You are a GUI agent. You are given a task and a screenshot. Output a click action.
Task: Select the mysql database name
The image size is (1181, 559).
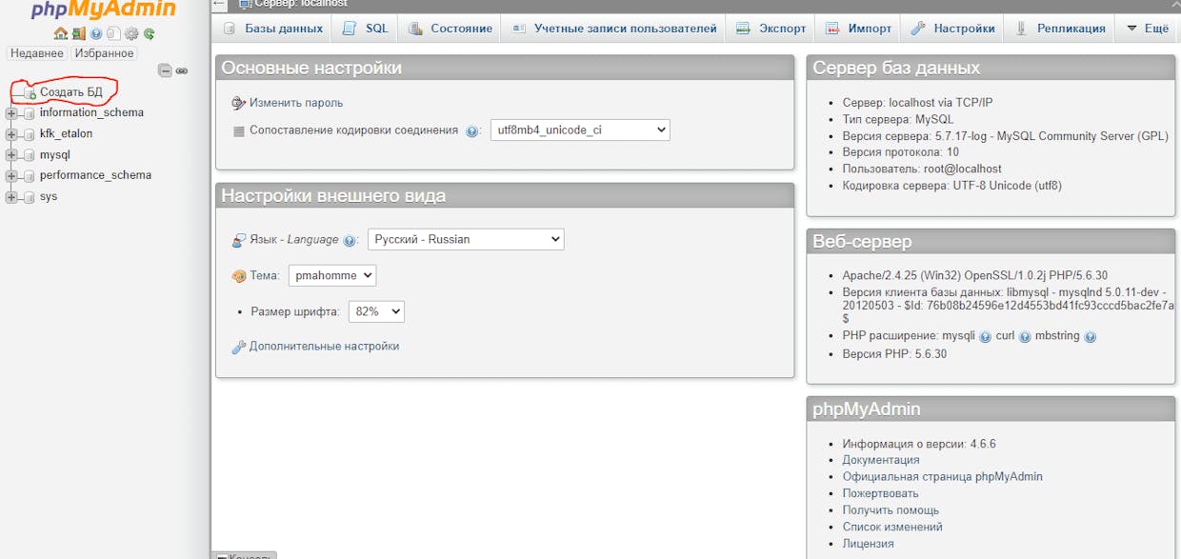pos(55,155)
